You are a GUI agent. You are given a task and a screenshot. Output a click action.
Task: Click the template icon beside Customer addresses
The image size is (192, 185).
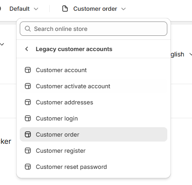pos(28,102)
